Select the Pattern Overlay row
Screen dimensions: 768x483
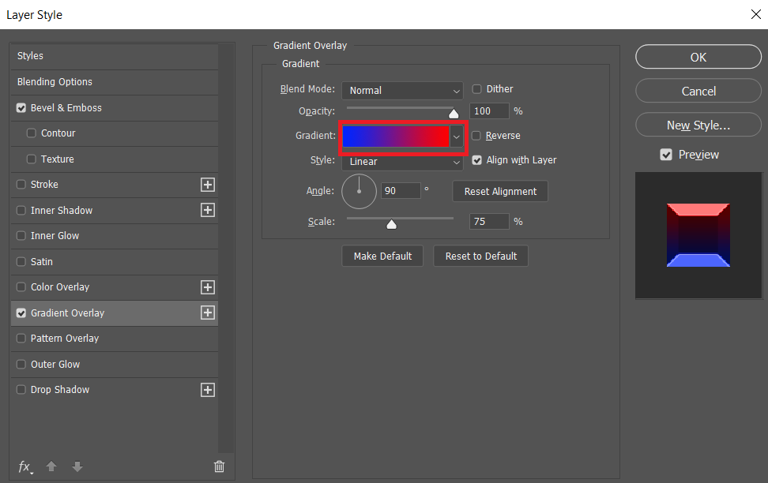[115, 339]
